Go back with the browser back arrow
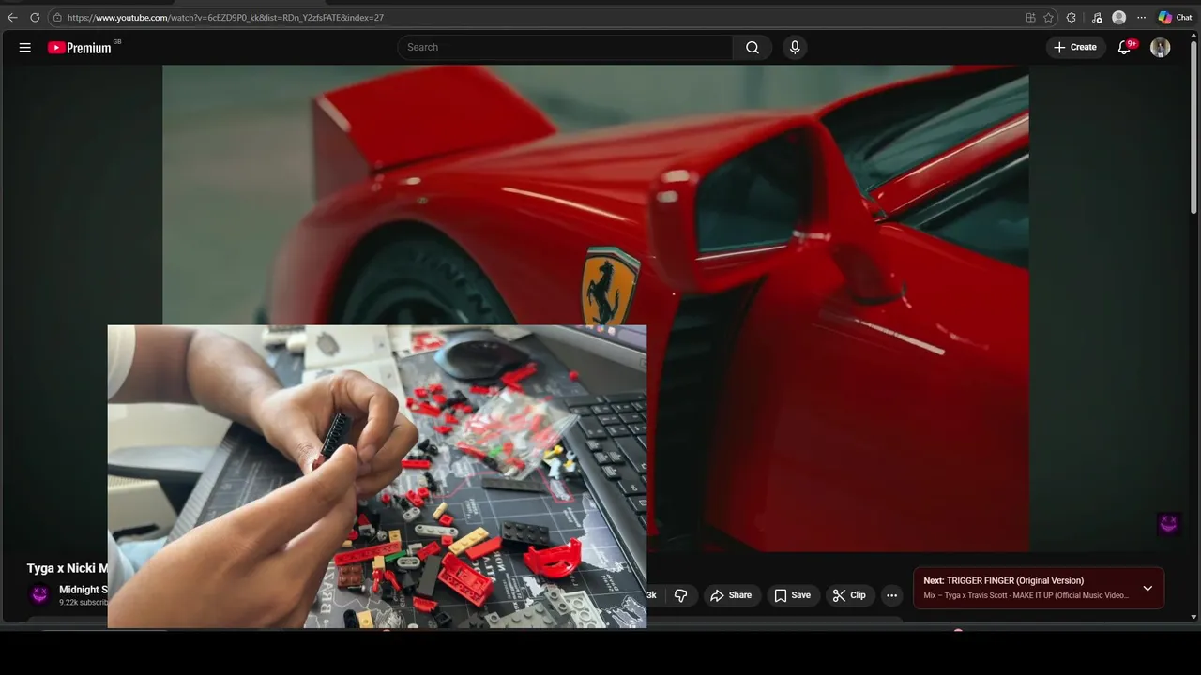This screenshot has height=675, width=1201. tap(12, 18)
